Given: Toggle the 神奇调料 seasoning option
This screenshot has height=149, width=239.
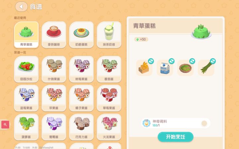Looking at the screenshot, I should point(204,123).
